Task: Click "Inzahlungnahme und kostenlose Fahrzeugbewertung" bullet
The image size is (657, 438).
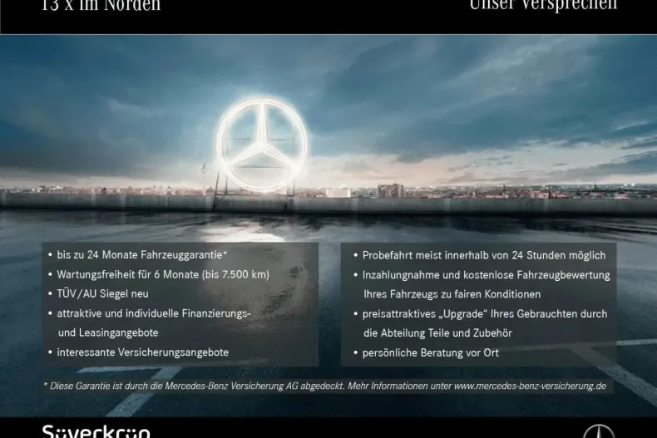Action: click(x=486, y=274)
